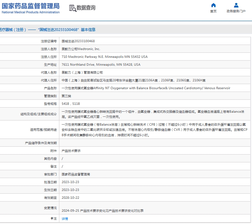
Task: Select the agent address with 2106A室
Action: [133, 80]
